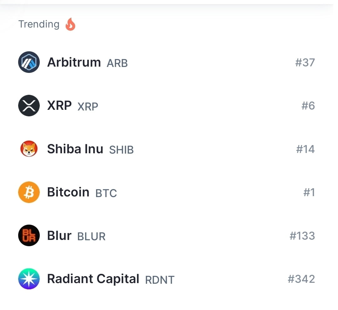Click the Radiant Capital name link
The image size is (338, 310).
click(x=93, y=279)
